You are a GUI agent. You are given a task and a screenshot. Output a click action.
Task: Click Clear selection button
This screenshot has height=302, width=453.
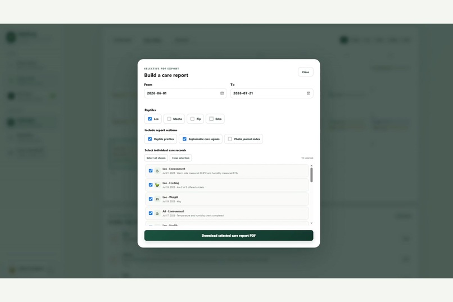[180, 158]
